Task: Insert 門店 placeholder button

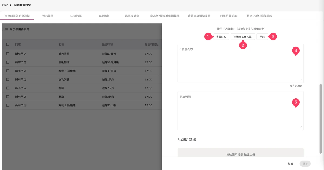Action: click(x=262, y=36)
